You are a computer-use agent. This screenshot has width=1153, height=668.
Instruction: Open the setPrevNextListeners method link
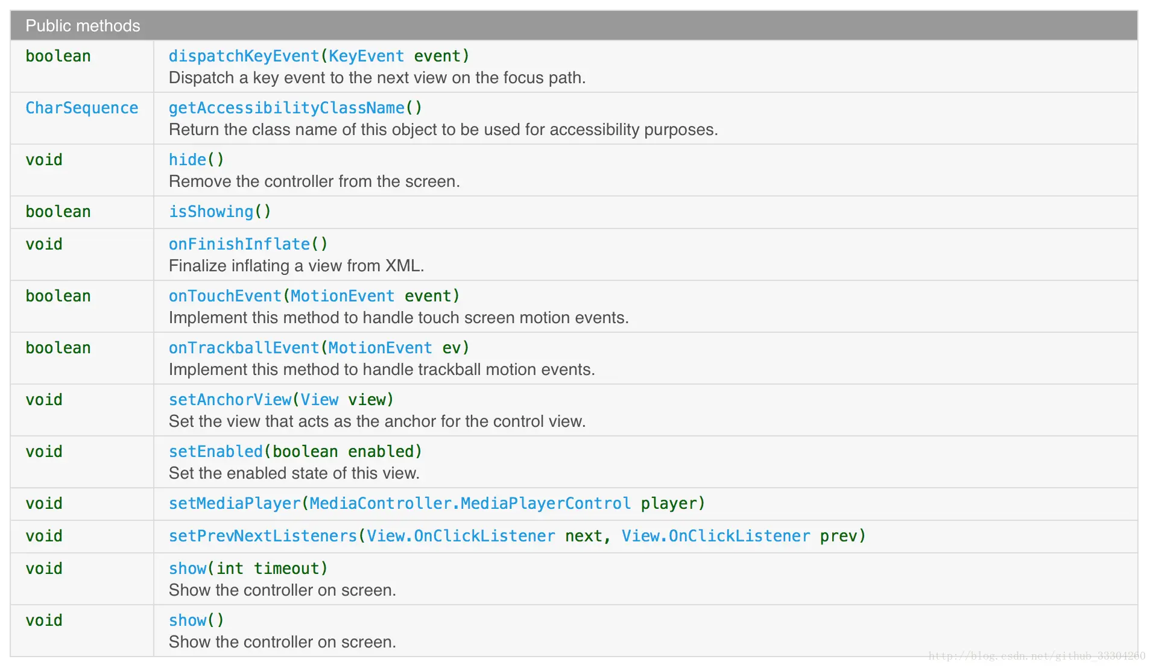click(263, 536)
